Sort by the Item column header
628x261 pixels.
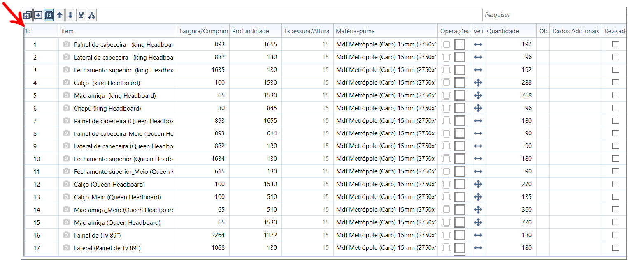118,31
